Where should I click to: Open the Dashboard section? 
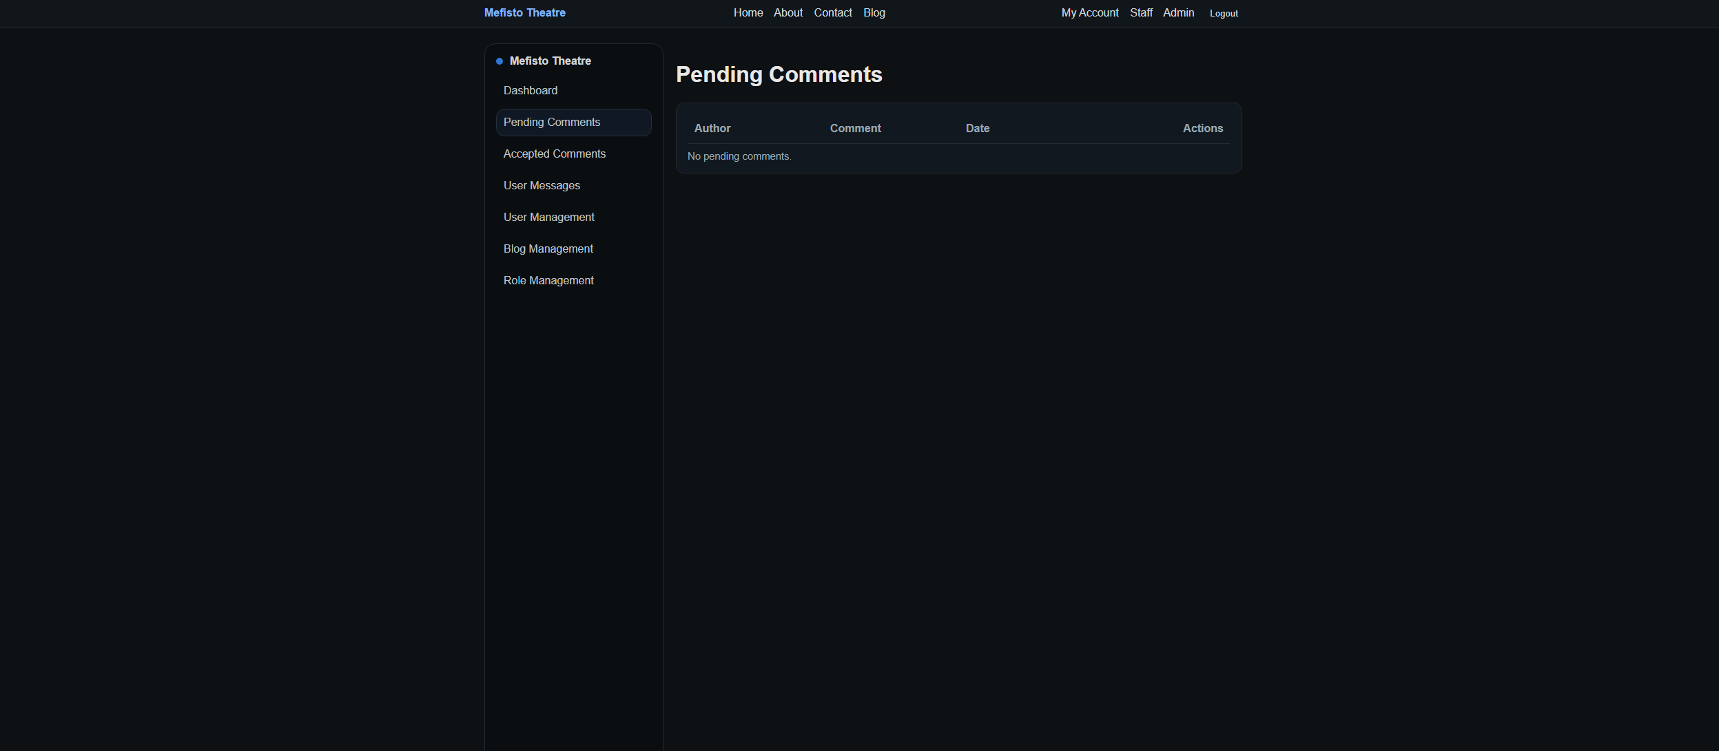tap(531, 90)
